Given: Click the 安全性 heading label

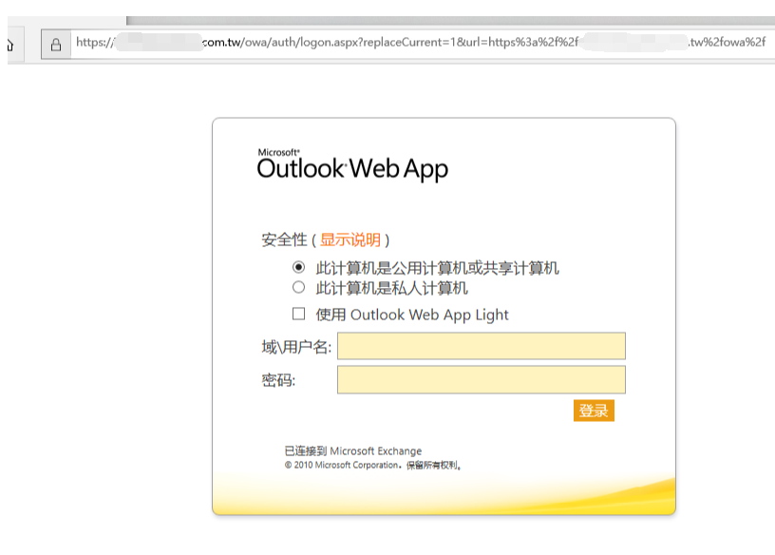Looking at the screenshot, I should tap(284, 239).
